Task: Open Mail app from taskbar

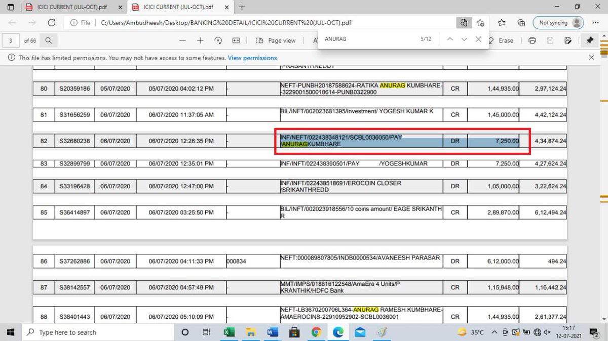Action: tap(360, 332)
